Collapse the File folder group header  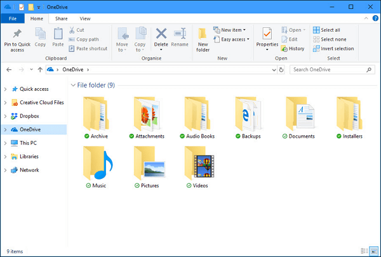point(72,85)
